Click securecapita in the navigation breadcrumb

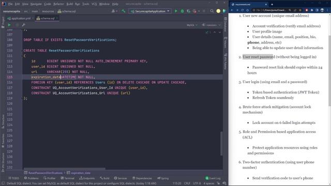11,11
